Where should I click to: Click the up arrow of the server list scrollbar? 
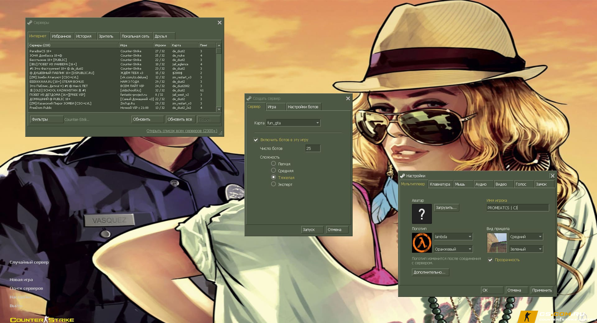219,45
